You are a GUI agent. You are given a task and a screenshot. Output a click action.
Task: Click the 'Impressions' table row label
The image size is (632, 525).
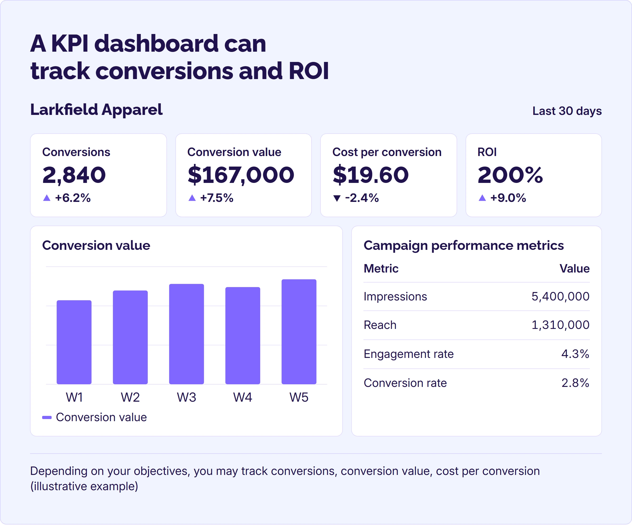[x=395, y=297]
